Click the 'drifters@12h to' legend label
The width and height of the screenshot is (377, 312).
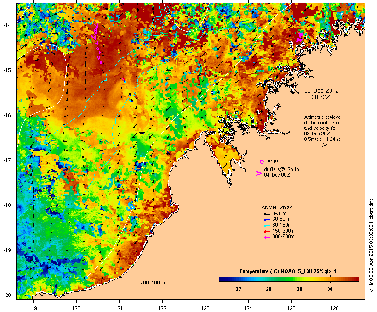[281, 169]
